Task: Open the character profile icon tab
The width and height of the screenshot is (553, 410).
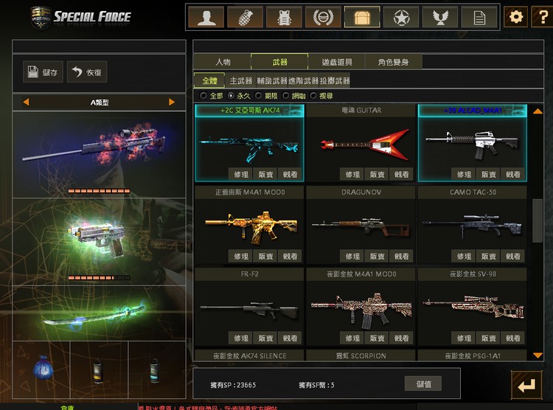Action: pos(206,17)
